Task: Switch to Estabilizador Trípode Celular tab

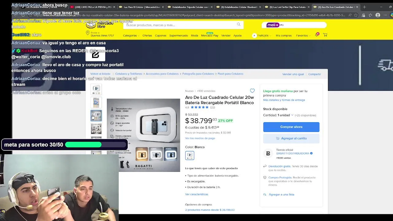Action: (190, 7)
